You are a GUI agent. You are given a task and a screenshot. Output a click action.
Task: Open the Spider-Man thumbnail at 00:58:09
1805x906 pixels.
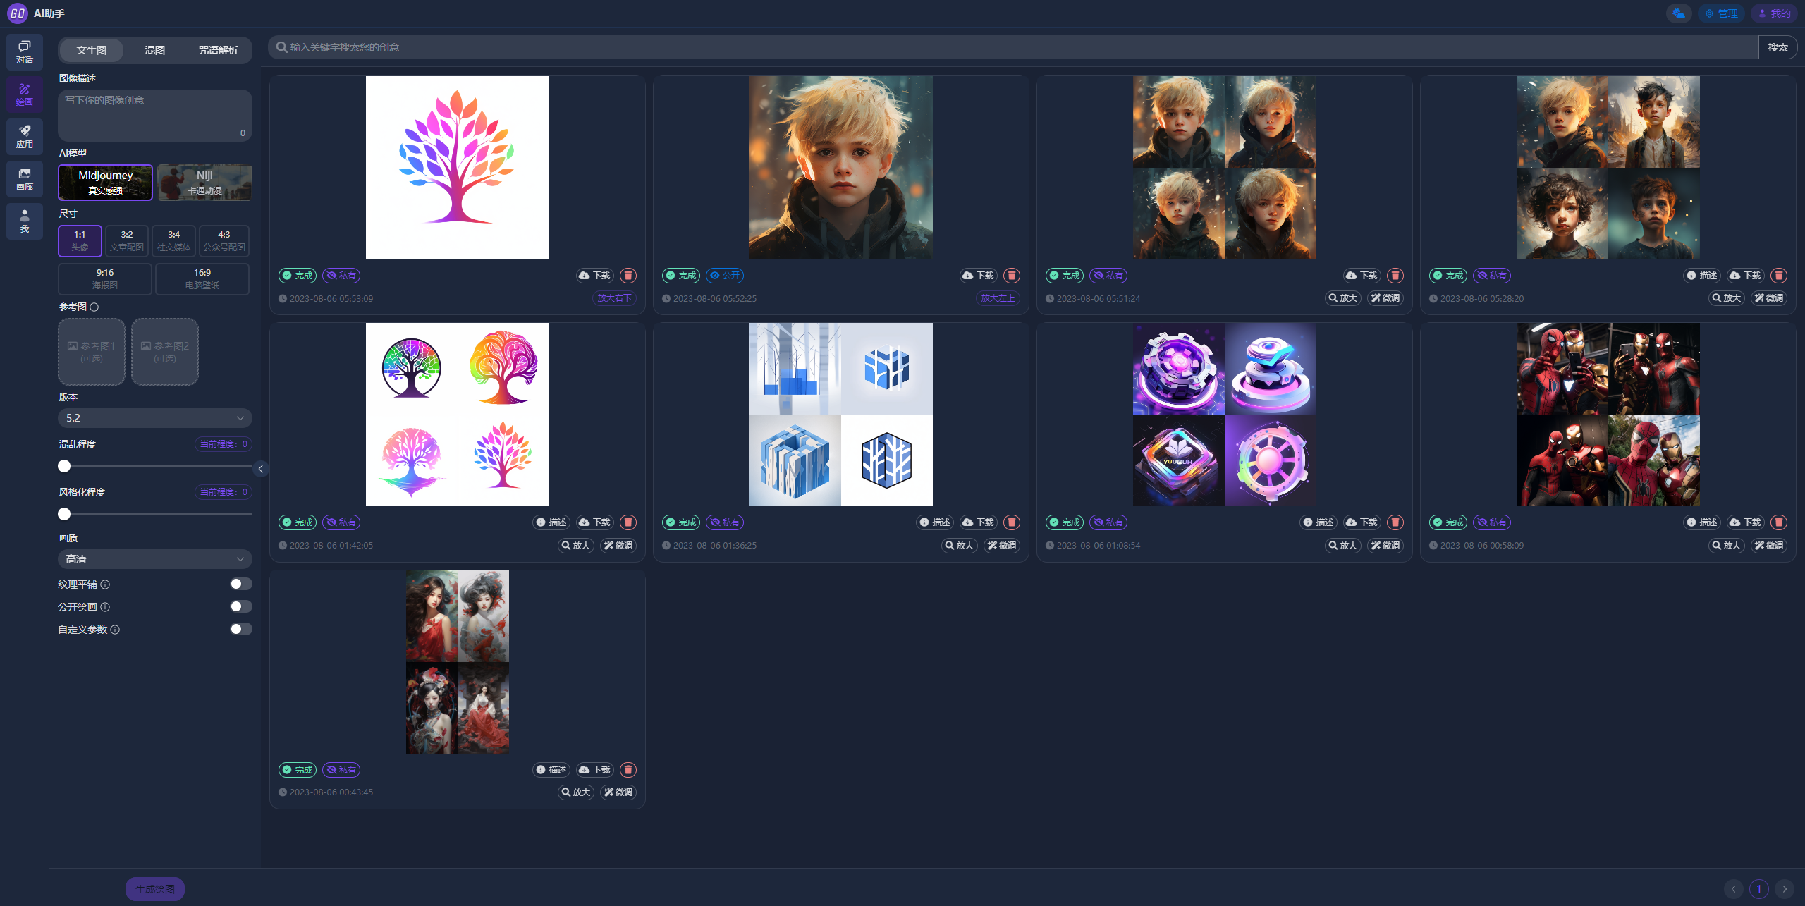point(1608,415)
